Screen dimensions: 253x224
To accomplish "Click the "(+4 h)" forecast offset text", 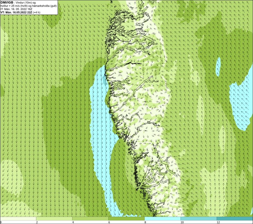I will click(36, 12).
